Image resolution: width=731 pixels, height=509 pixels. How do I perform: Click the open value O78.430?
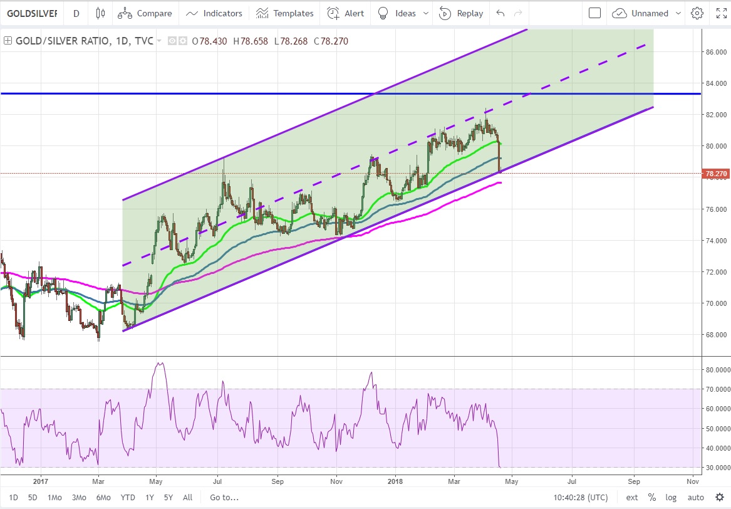[209, 41]
